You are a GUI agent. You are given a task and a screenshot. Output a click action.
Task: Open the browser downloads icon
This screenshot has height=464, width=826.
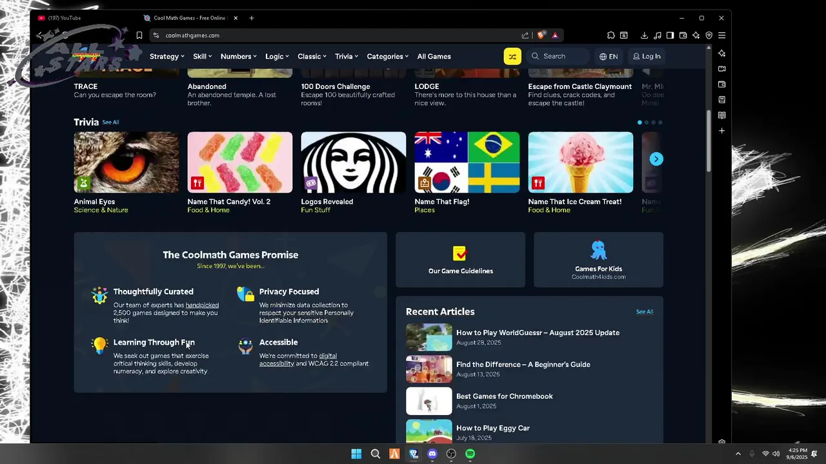point(644,35)
